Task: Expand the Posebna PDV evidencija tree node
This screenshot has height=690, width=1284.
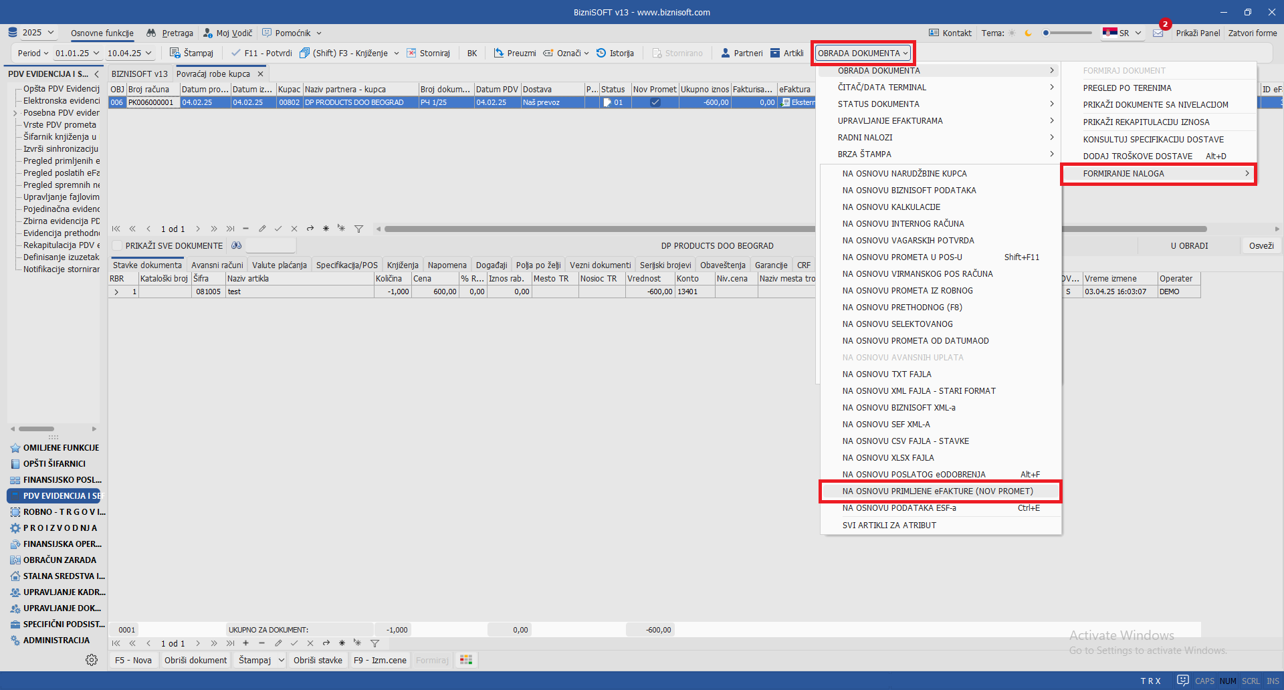Action: coord(15,113)
